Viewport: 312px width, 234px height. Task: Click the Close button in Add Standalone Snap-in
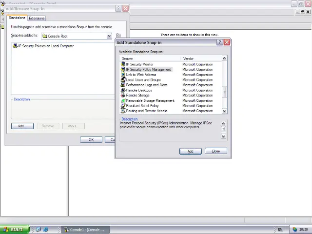(x=216, y=151)
